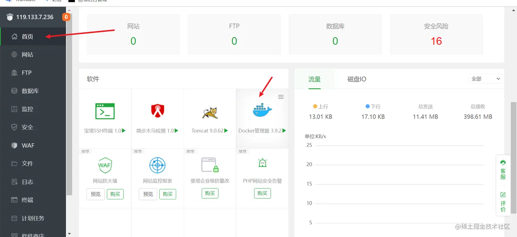Click the database icon beside 数据库
Viewport: 517px width, 237px height.
(14, 91)
